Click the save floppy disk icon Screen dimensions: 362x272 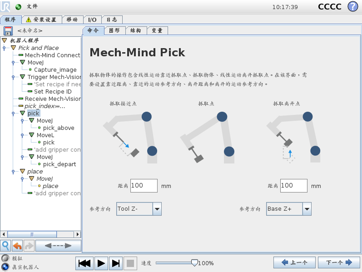(8, 31)
